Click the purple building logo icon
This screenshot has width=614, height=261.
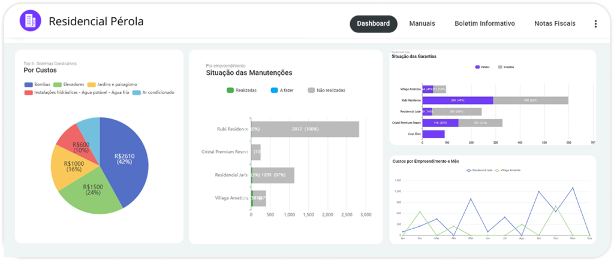coord(29,21)
